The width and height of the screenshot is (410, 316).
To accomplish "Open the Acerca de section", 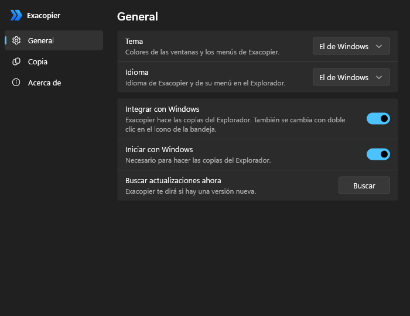I will tap(54, 83).
